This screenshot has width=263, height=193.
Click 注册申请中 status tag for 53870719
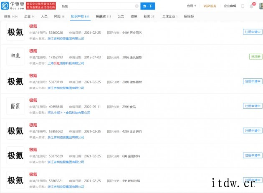pos(253,81)
